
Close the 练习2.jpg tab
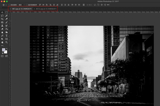click(x=34, y=9)
